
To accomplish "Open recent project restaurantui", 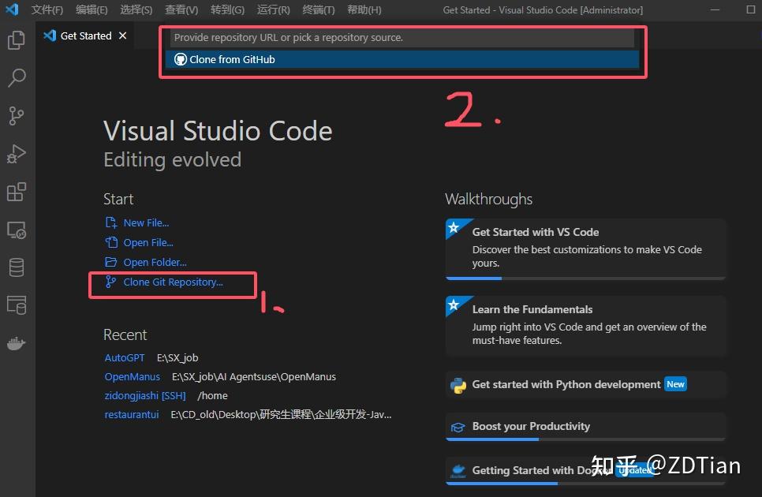I will (x=132, y=414).
